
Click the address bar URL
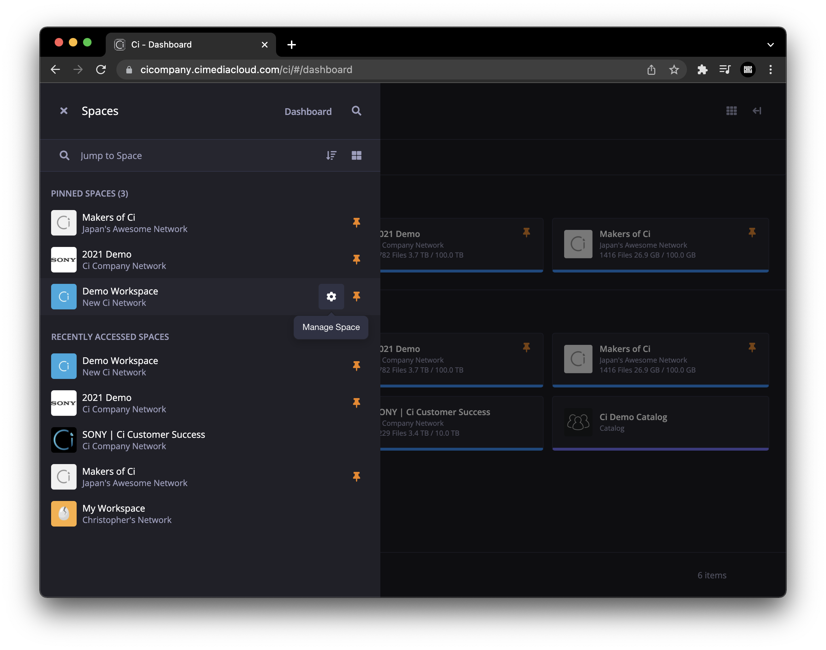click(246, 69)
